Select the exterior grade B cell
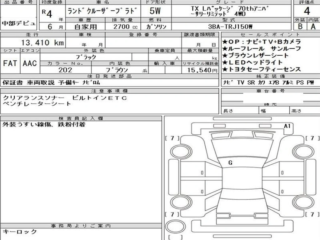Screen dimensions: 320x240 tap(300, 27)
